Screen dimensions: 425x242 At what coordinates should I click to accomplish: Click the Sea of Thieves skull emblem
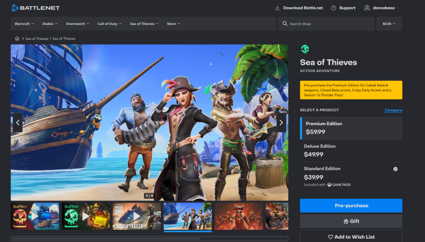(304, 49)
